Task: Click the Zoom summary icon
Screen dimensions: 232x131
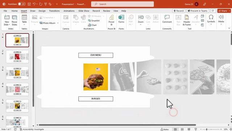Action: pos(141,17)
